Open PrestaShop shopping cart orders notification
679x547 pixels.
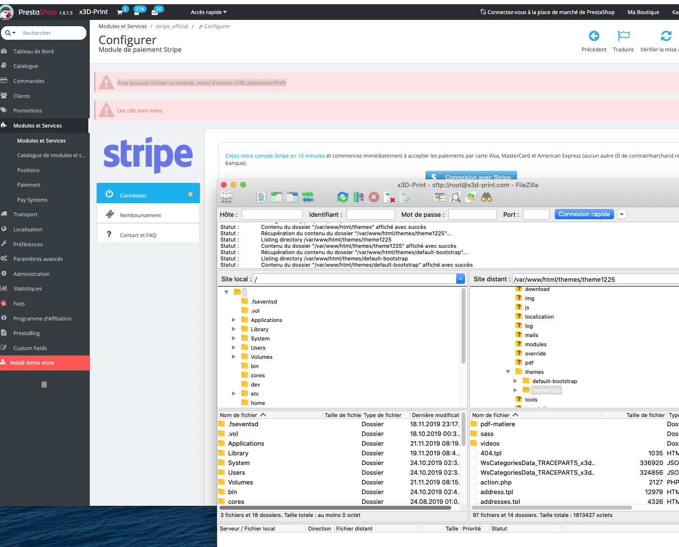click(120, 12)
